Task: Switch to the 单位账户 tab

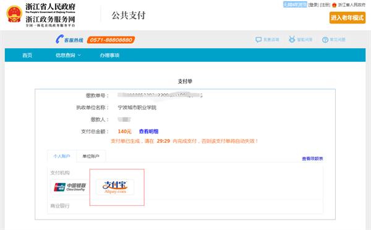Action: pos(91,156)
